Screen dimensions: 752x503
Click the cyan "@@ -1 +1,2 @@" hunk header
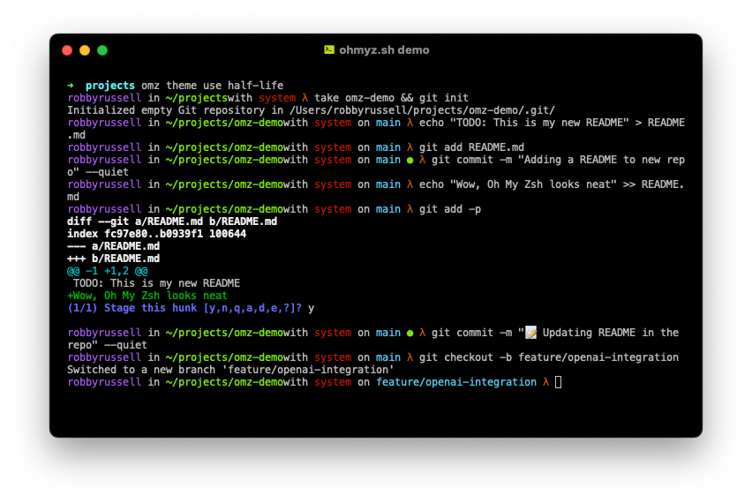tap(107, 271)
